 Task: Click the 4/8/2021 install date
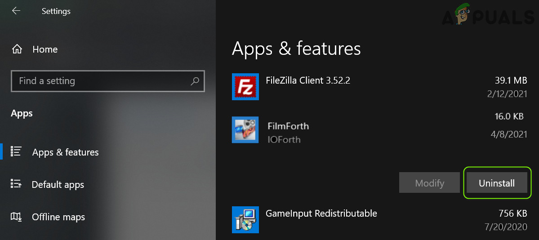(x=509, y=134)
